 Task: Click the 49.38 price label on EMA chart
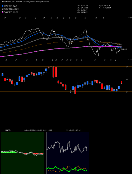124,49
